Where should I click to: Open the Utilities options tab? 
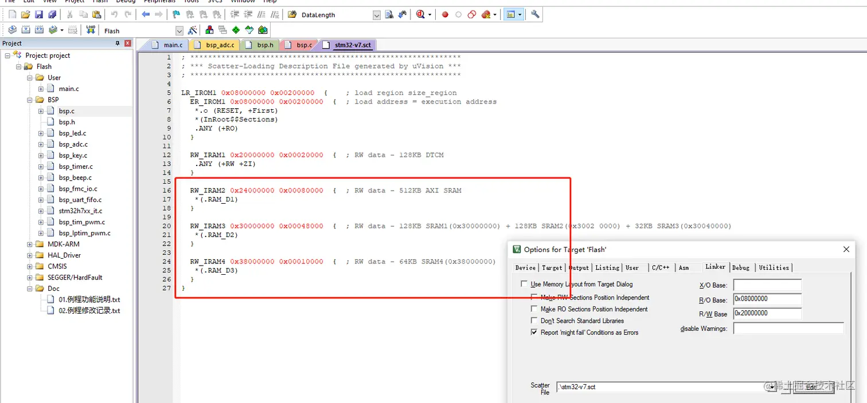(774, 267)
